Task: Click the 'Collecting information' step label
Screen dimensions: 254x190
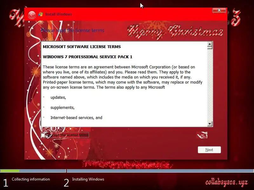Action: pyautogui.click(x=31, y=179)
